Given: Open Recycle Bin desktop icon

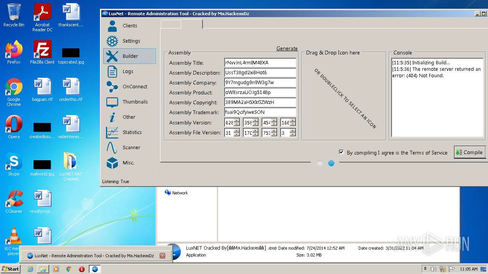Looking at the screenshot, I should 14,15.
